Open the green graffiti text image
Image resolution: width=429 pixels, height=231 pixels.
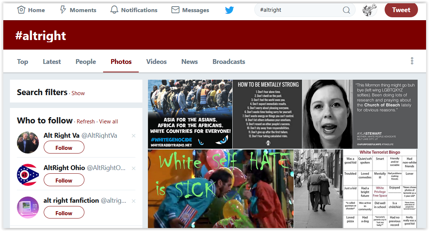(x=221, y=188)
